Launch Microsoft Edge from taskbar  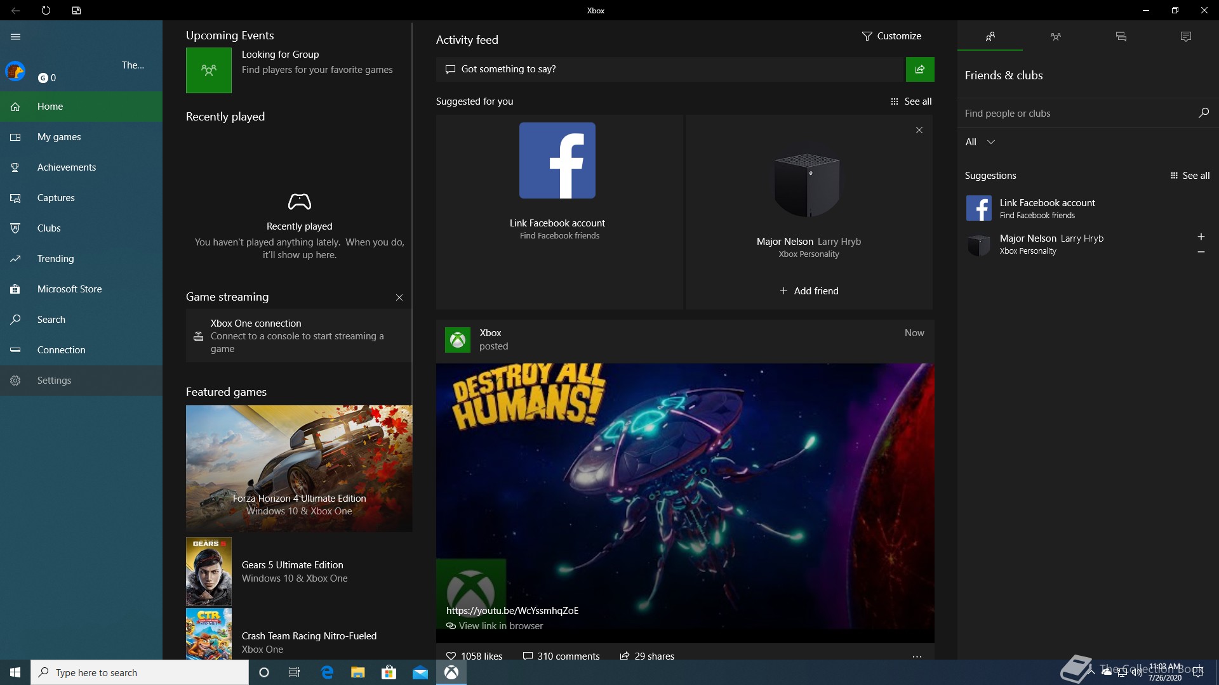click(x=327, y=672)
